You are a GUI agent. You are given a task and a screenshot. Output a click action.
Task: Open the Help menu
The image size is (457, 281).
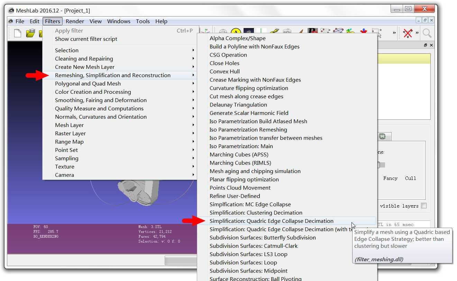[x=161, y=21]
